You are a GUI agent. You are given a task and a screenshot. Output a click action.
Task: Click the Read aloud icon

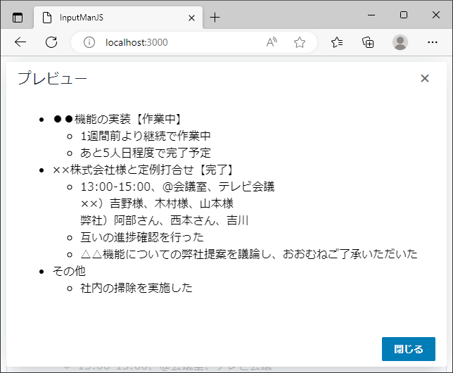click(x=272, y=42)
